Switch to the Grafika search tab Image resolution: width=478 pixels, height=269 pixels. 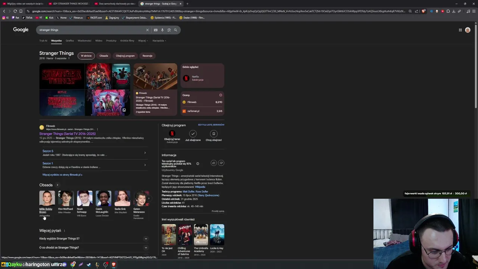[x=69, y=41]
